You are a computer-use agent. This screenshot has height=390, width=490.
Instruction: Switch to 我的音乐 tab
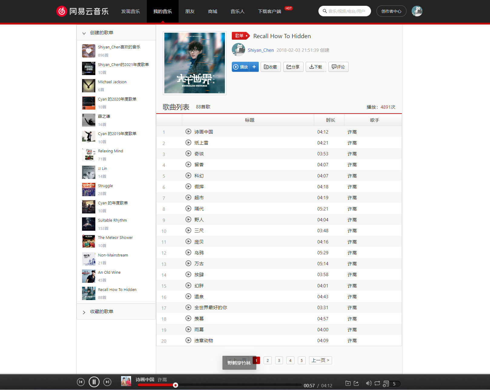click(x=163, y=11)
